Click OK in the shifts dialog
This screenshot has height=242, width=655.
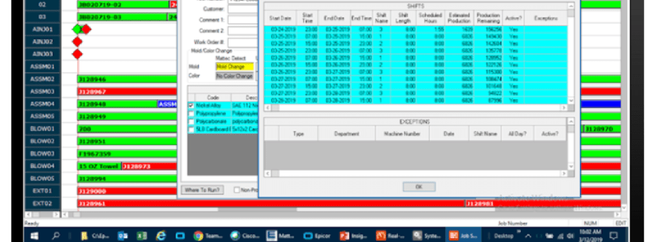(x=419, y=187)
